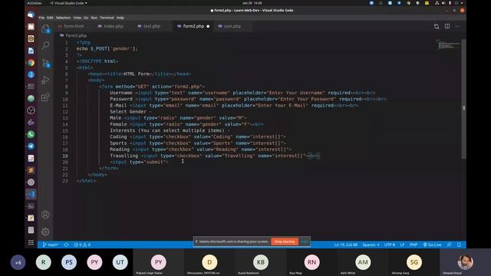Open the View menu
The width and height of the screenshot is (491, 276).
click(x=77, y=18)
